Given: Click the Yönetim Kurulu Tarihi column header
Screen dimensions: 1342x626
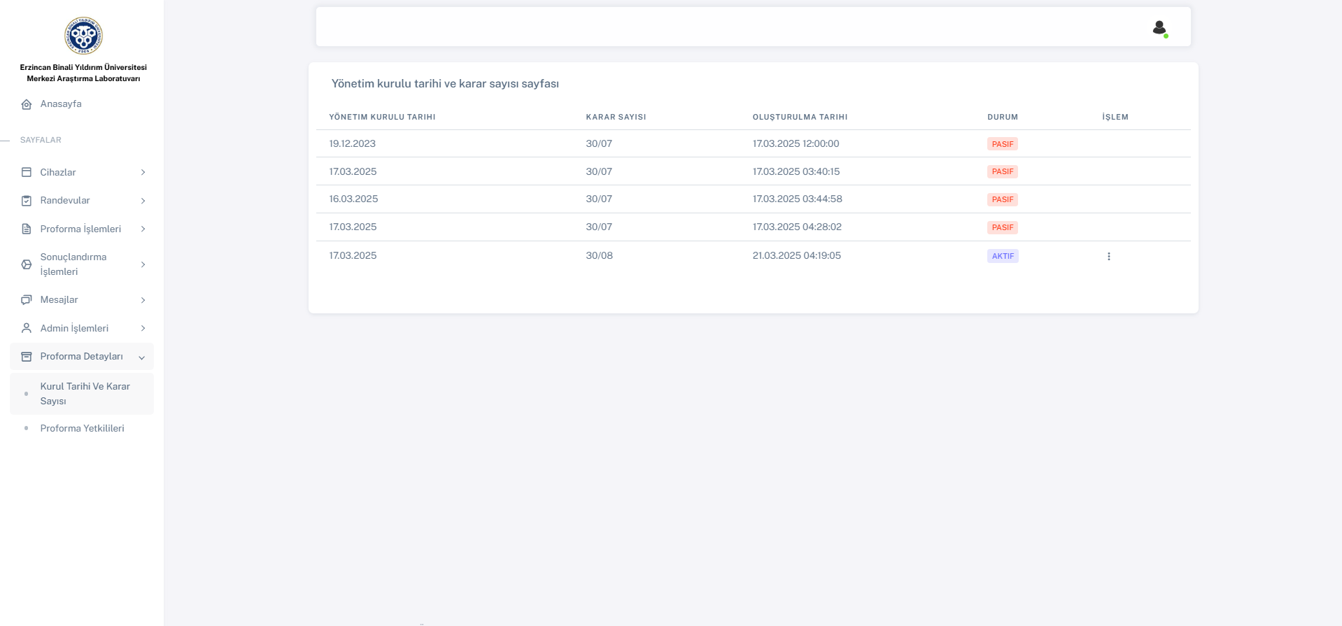Looking at the screenshot, I should (x=382, y=117).
